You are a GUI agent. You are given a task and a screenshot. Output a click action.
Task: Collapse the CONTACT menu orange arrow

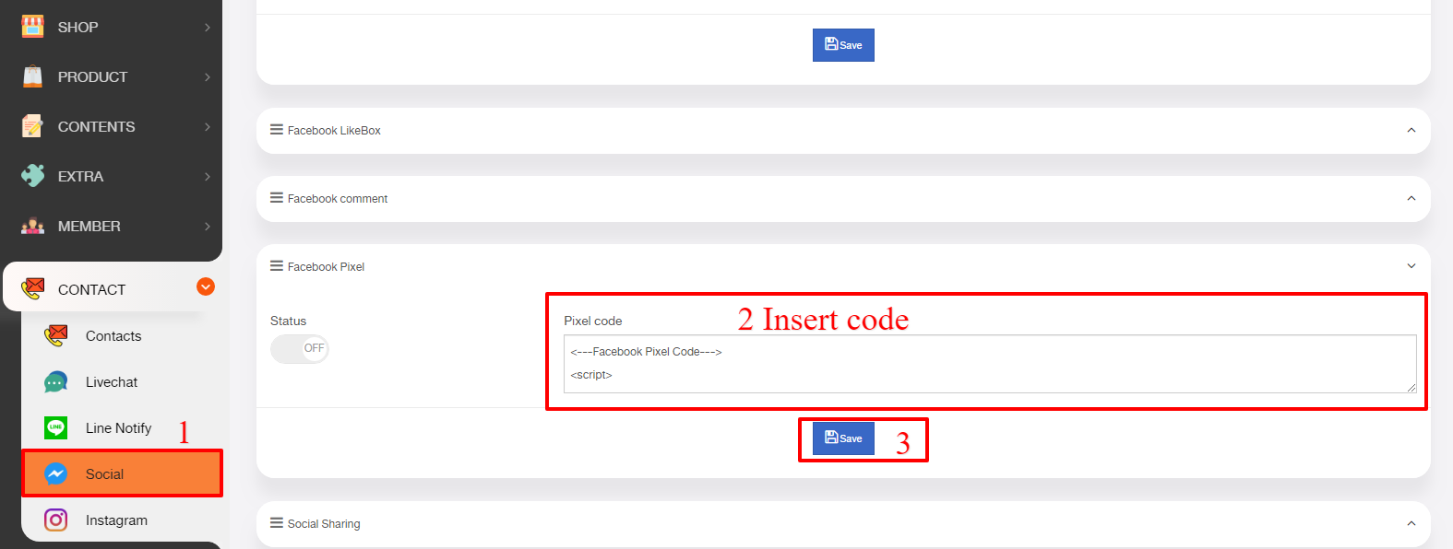206,286
